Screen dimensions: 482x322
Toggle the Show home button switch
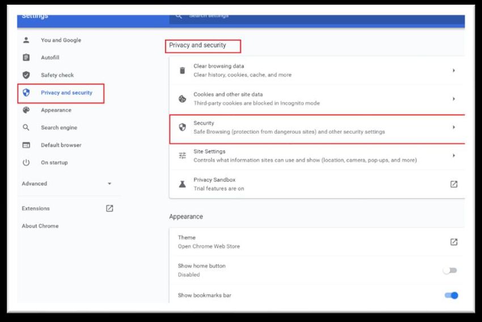click(450, 270)
